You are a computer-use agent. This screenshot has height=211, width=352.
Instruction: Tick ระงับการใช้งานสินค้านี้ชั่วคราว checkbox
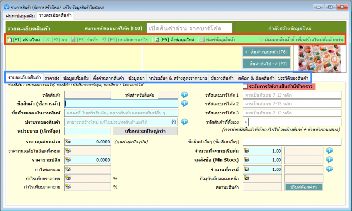tap(245, 86)
